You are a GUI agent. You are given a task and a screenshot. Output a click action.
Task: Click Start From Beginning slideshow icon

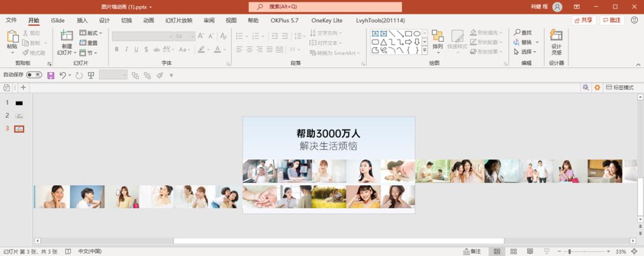[91, 76]
